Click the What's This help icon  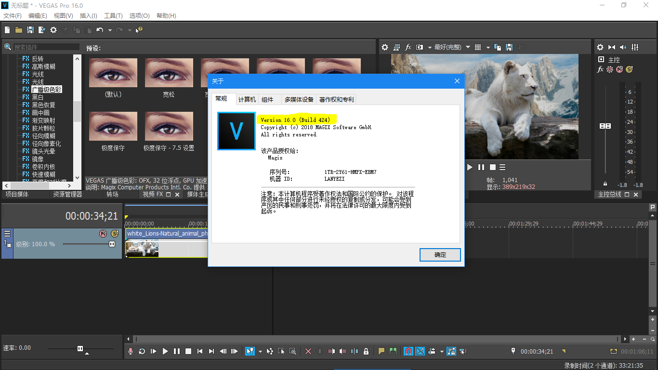[139, 30]
